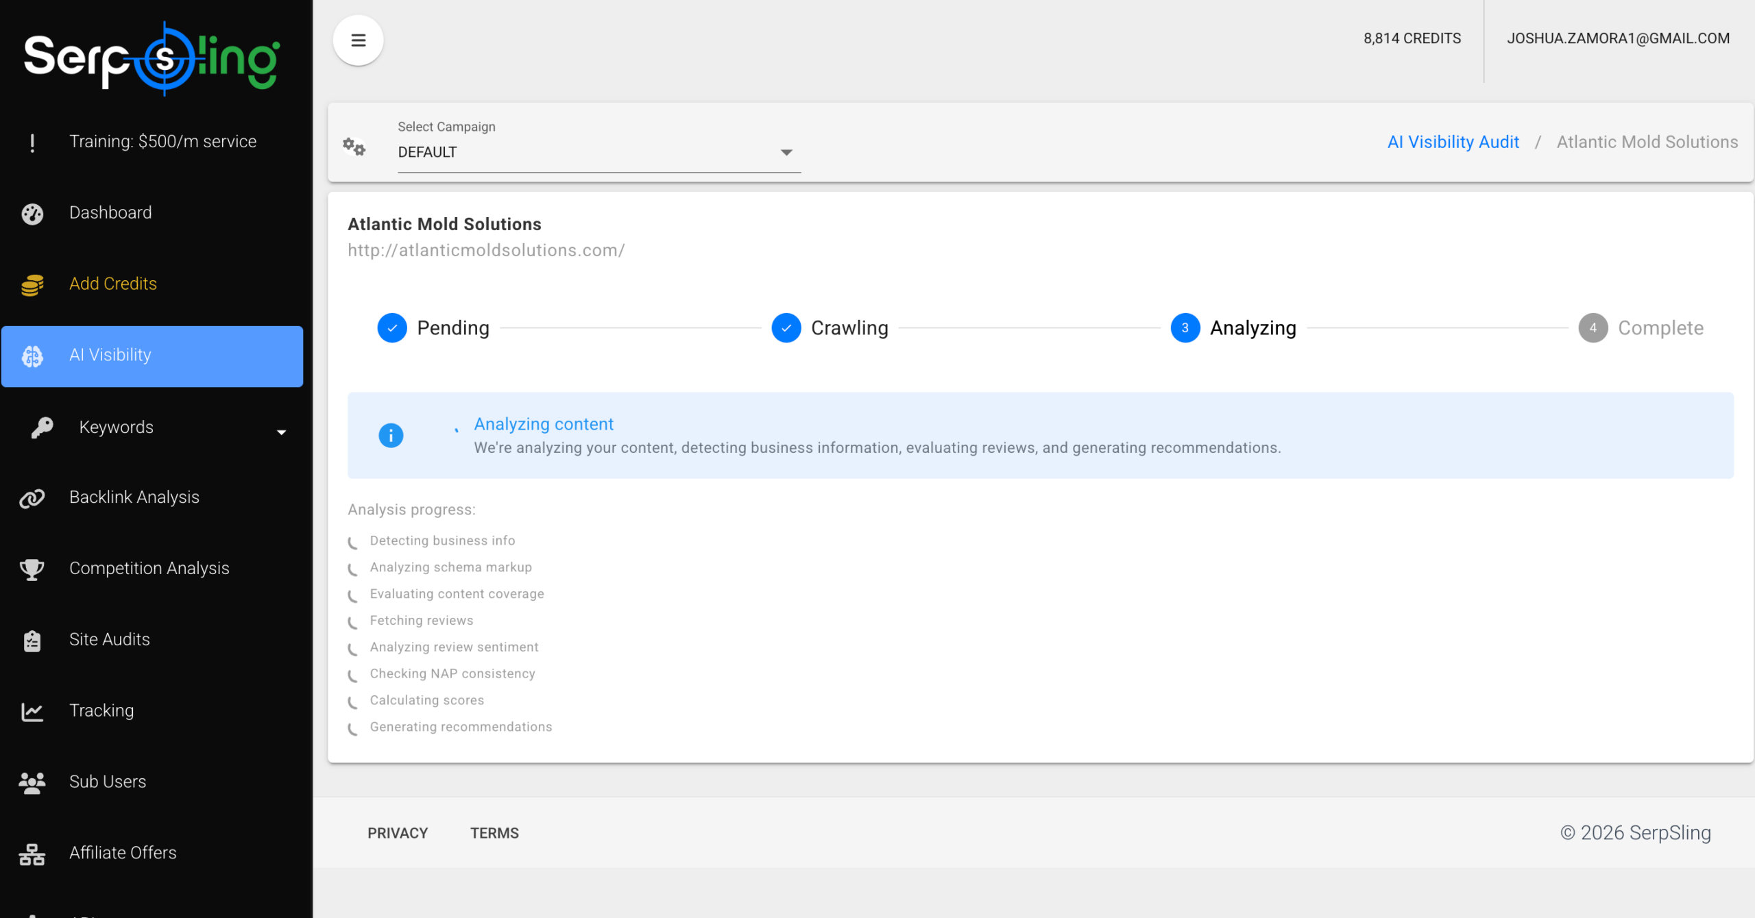This screenshot has width=1755, height=918.
Task: Click the SerpSling logo
Action: click(x=152, y=60)
